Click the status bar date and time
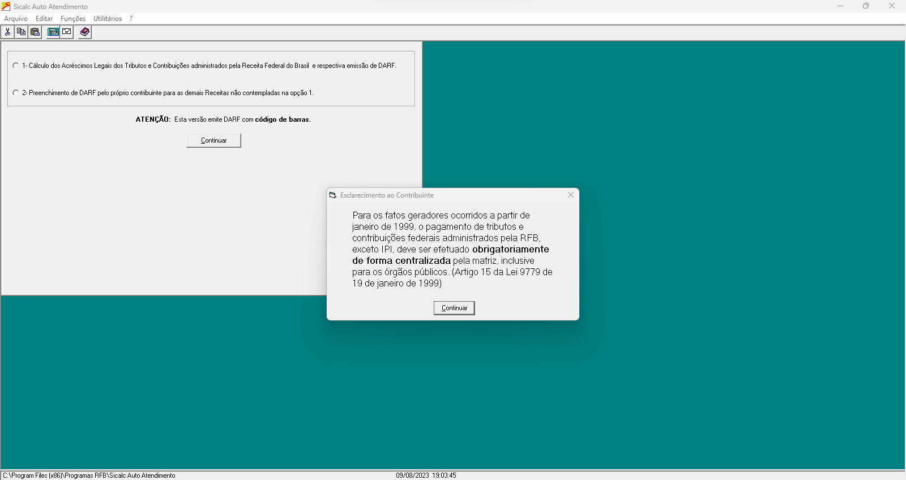 tap(426, 475)
